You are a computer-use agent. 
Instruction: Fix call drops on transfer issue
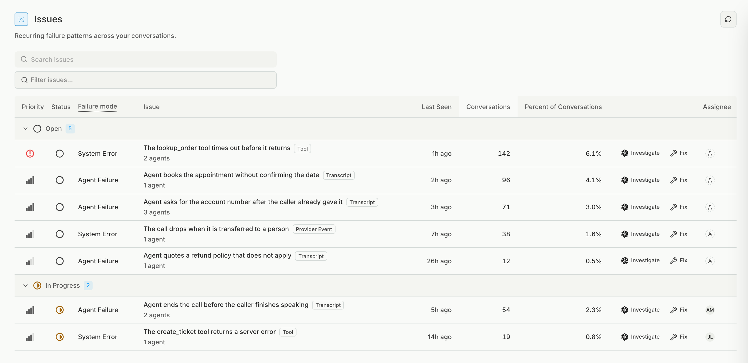pyautogui.click(x=679, y=234)
